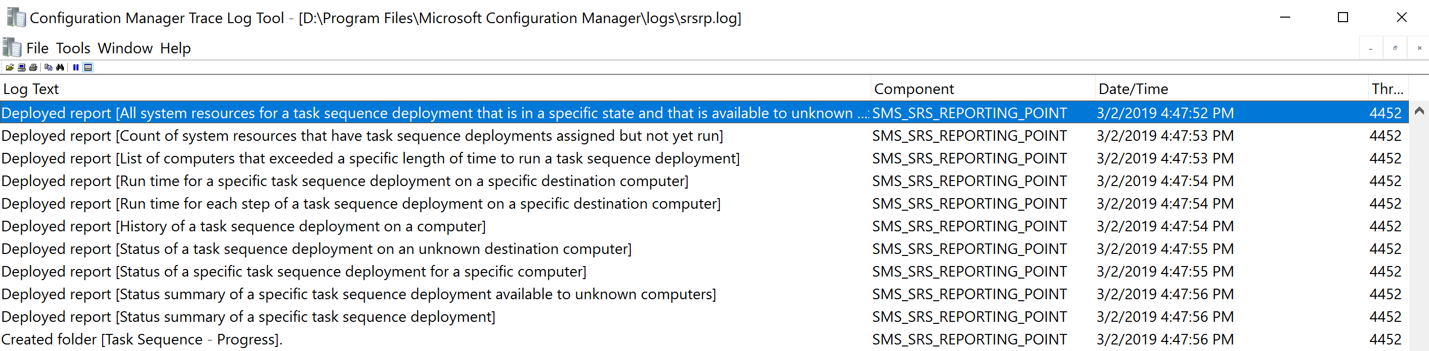Open the Help menu
This screenshot has width=1429, height=351.
click(x=176, y=48)
